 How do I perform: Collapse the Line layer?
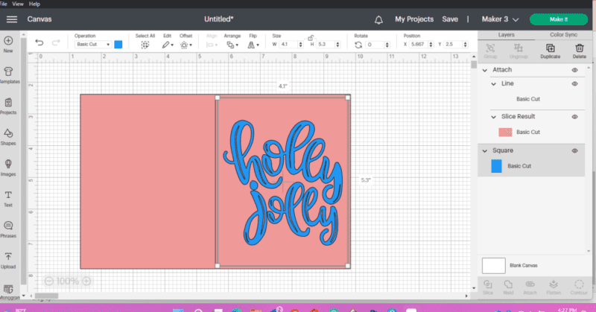coord(493,84)
